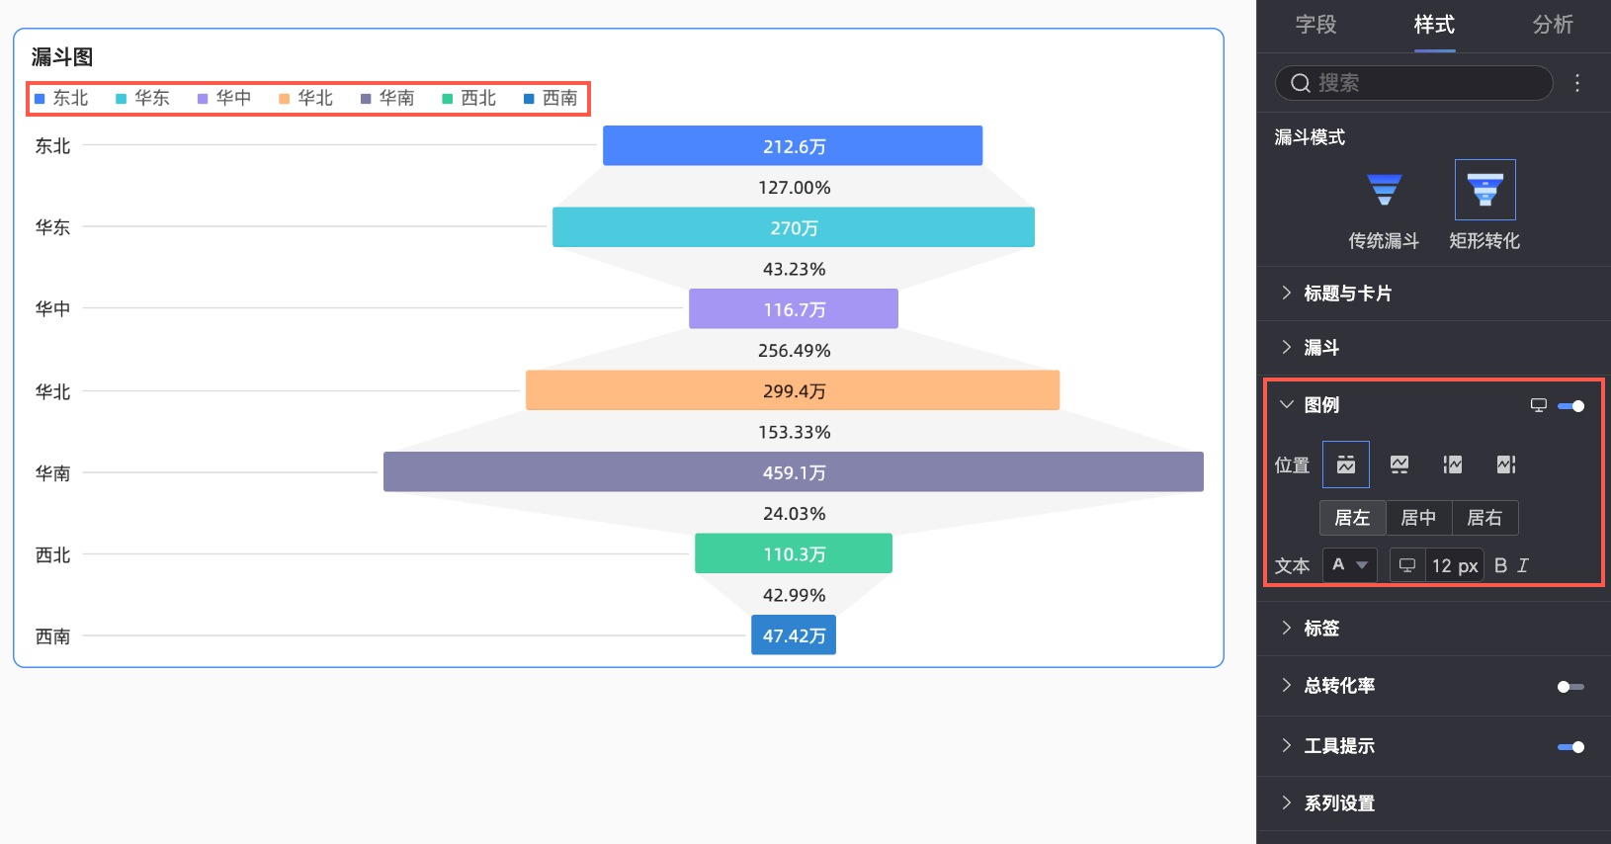Switch to the 字段 tab
The width and height of the screenshot is (1611, 844).
tap(1315, 25)
